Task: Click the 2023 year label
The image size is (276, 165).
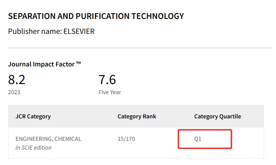Action: click(14, 92)
